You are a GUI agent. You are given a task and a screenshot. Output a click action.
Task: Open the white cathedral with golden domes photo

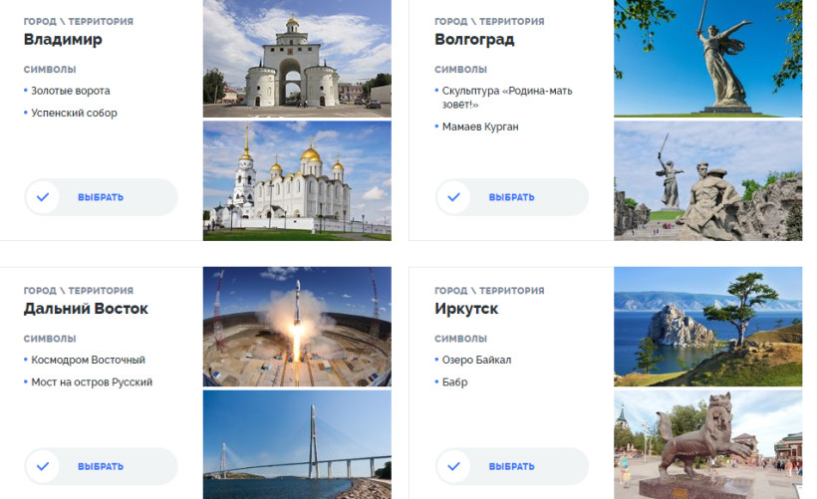[297, 180]
